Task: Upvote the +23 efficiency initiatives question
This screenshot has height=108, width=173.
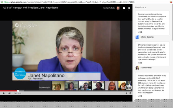Action: tap(140, 63)
